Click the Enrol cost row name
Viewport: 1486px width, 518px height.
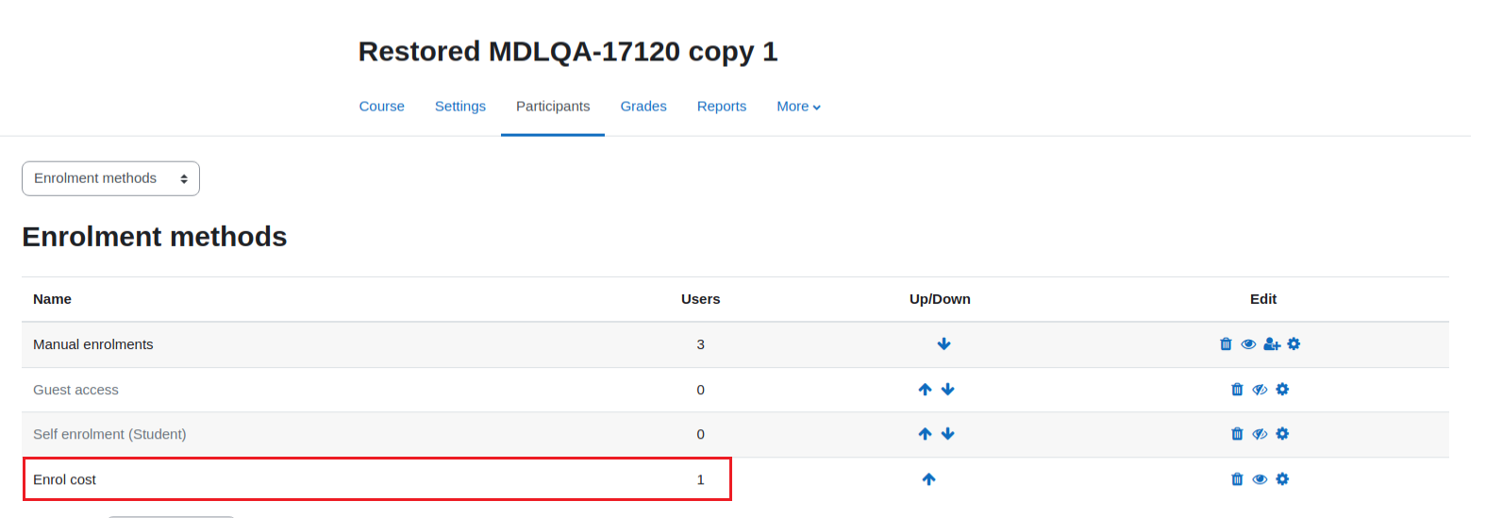coord(64,479)
